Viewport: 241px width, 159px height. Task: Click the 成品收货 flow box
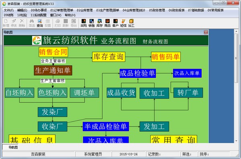[121, 93]
